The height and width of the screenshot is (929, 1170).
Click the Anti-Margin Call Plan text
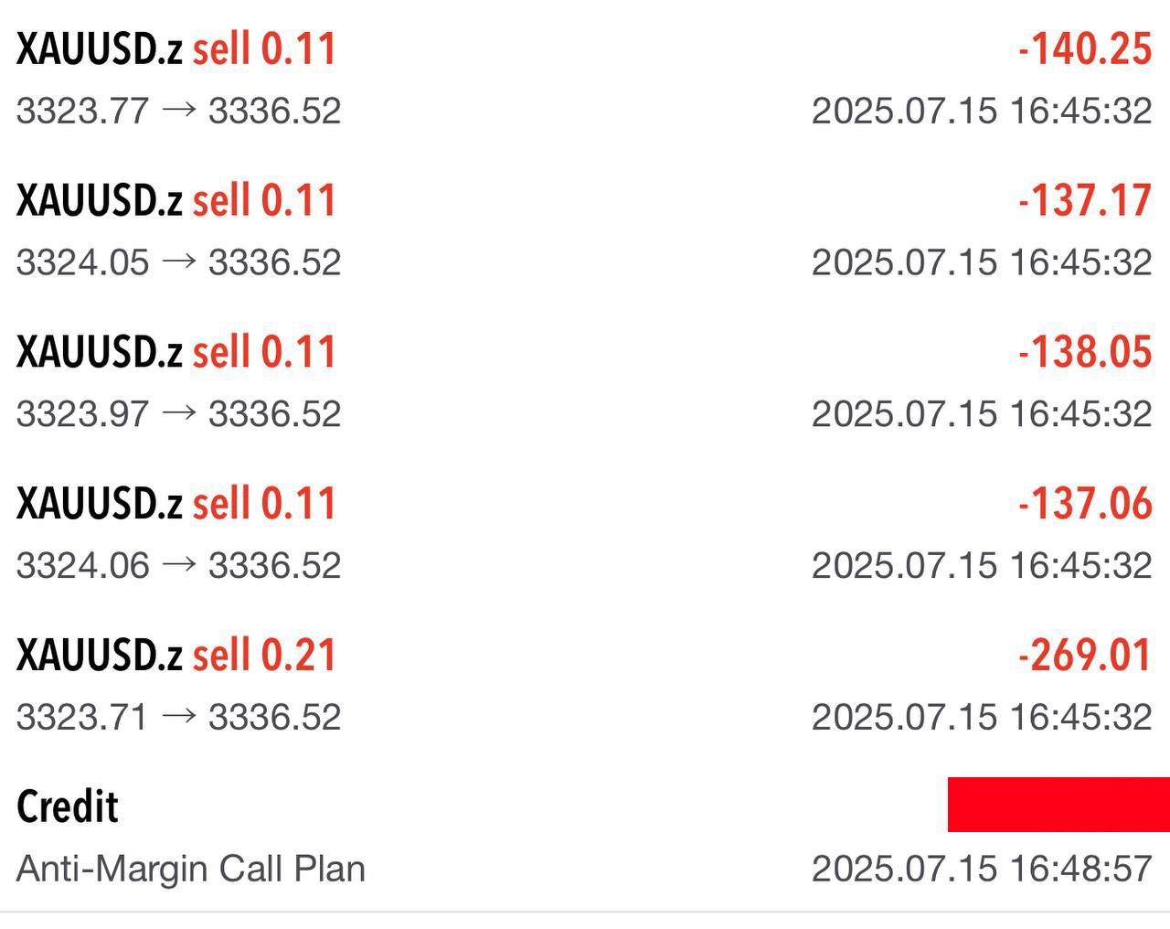click(x=191, y=869)
